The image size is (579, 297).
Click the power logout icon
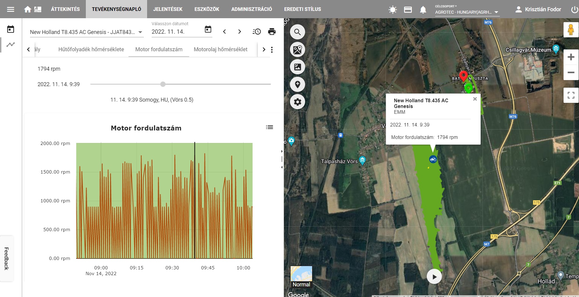[574, 10]
